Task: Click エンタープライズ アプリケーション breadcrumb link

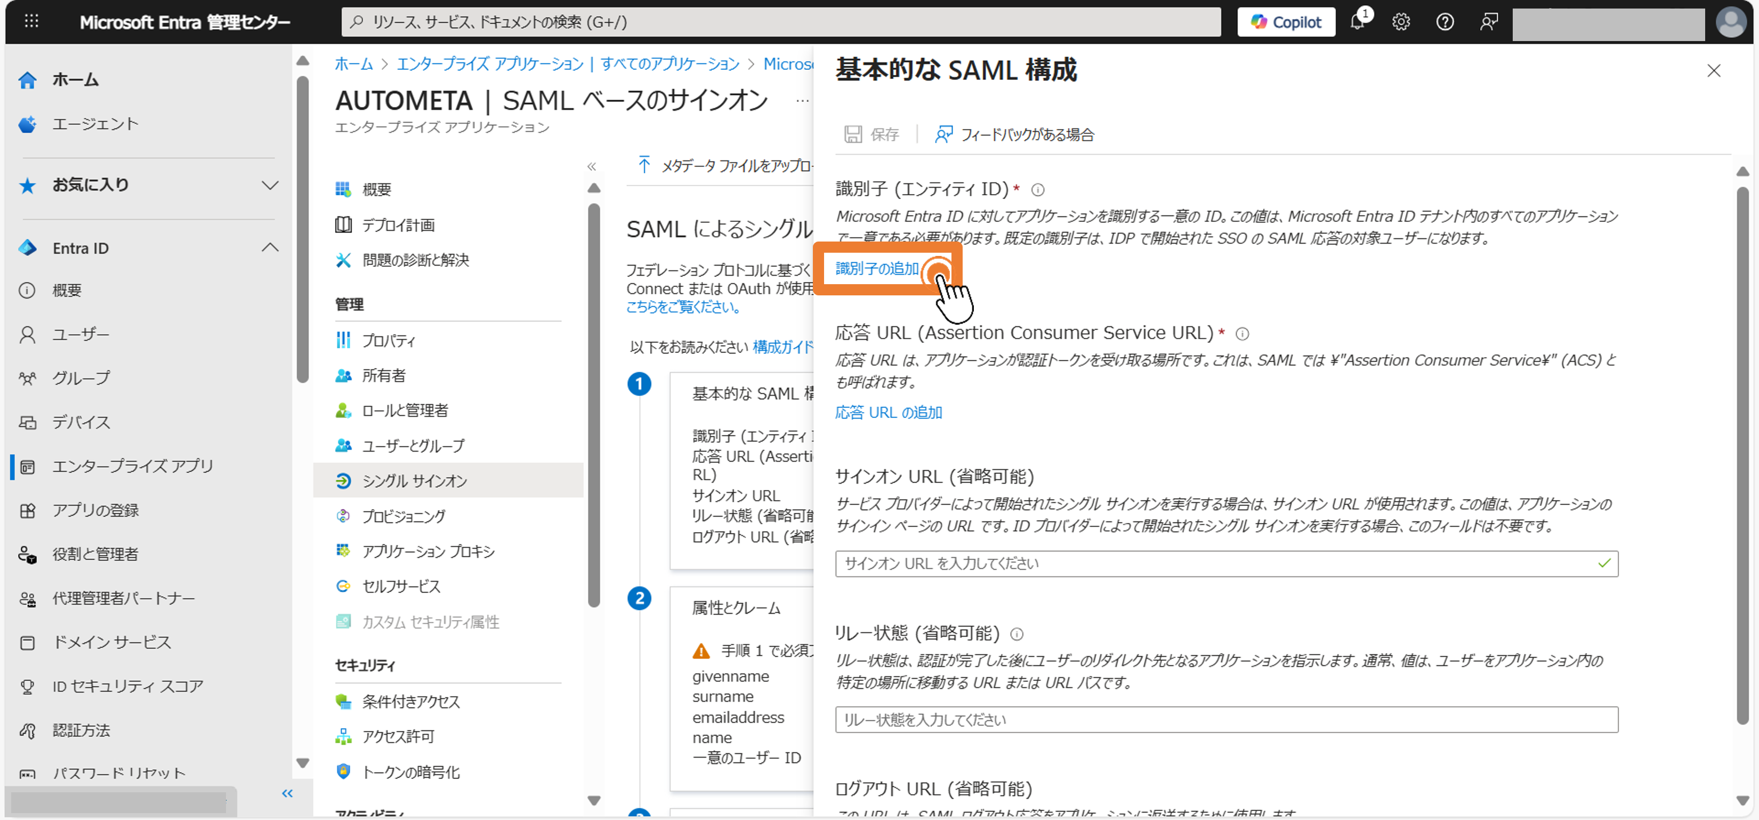Action: tap(568, 63)
